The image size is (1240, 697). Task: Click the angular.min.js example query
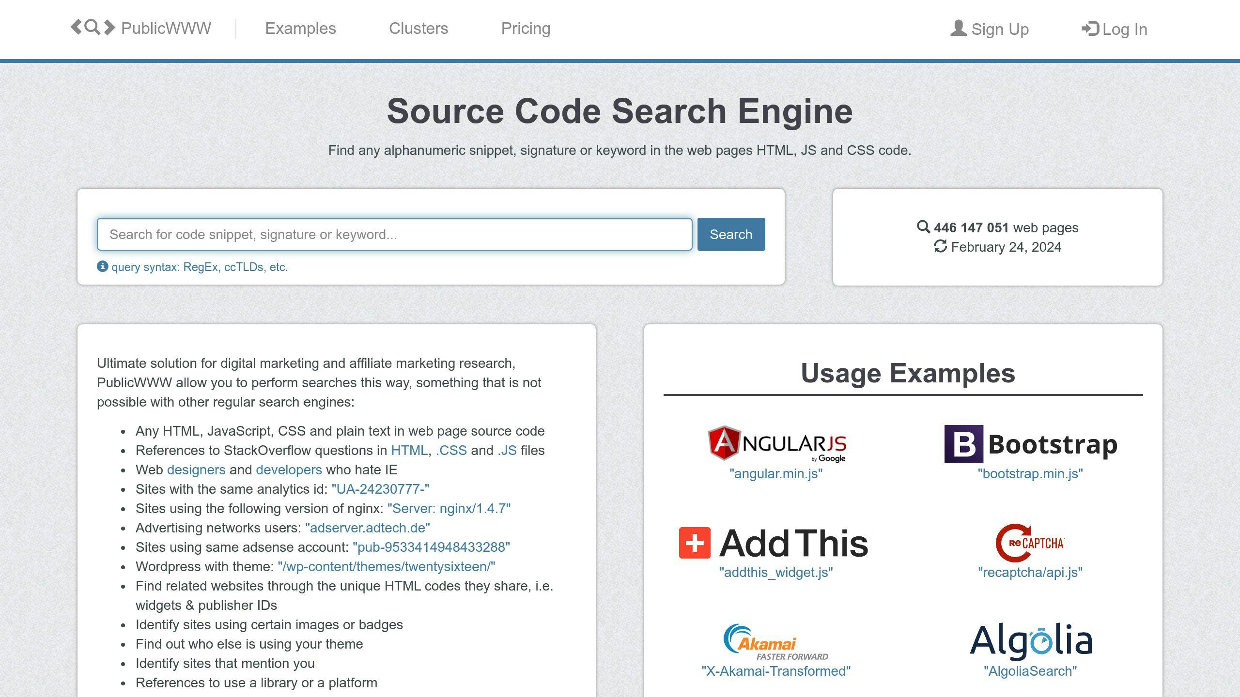[776, 474]
